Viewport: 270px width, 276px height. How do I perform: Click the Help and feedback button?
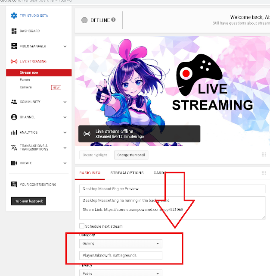[28, 201]
